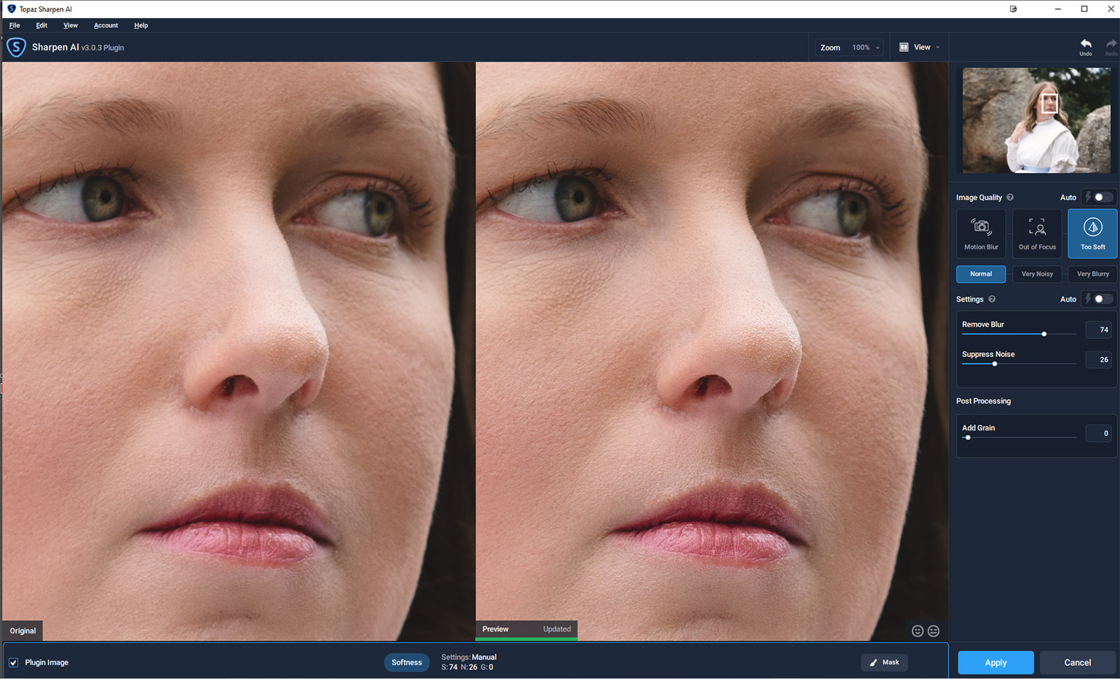The image size is (1120, 679).
Task: Click the Settings help question icon
Action: click(x=991, y=299)
